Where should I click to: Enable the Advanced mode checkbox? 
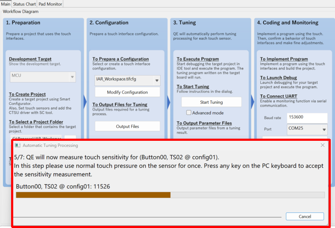(189, 113)
